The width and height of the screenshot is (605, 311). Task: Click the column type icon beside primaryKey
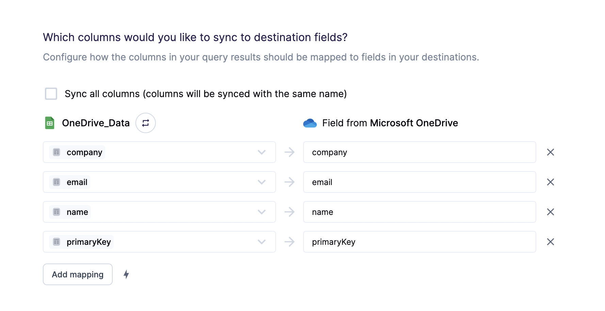tap(56, 242)
